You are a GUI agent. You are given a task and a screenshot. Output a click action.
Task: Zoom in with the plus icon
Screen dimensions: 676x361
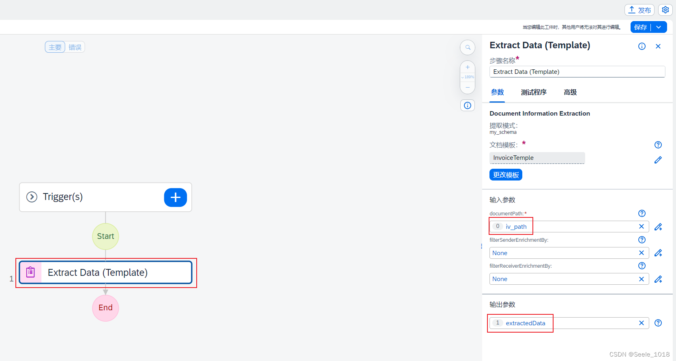point(468,67)
